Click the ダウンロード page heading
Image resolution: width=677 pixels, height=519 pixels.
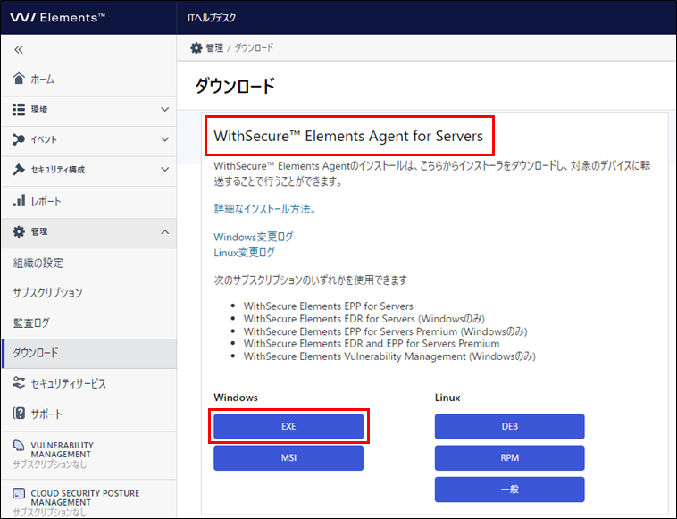[235, 86]
